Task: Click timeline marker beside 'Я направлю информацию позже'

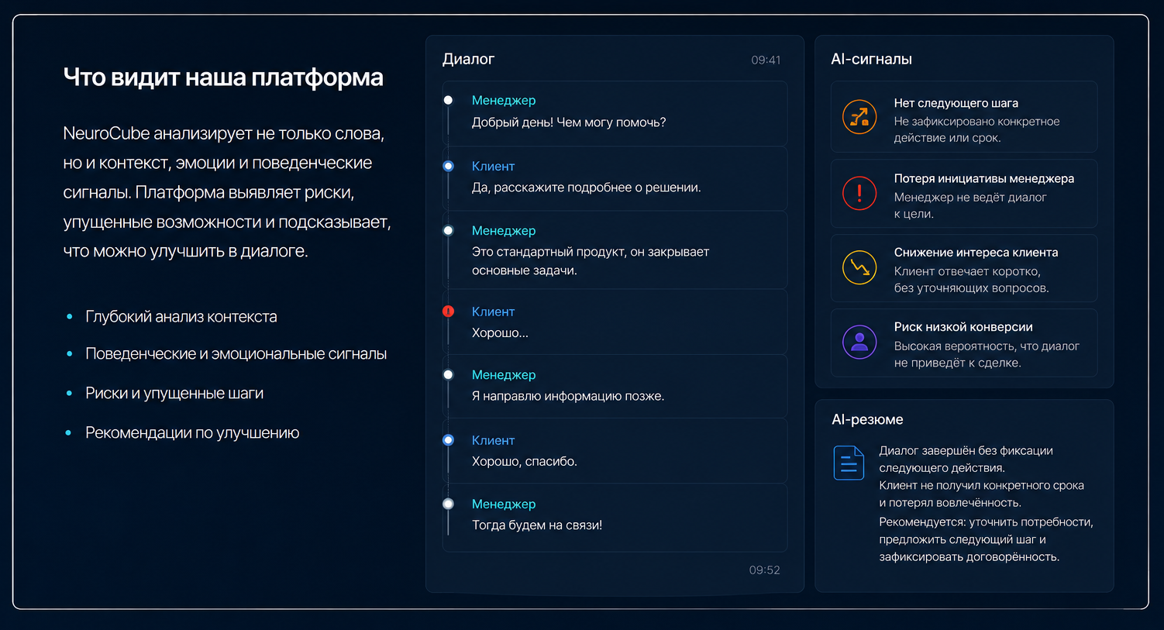Action: click(x=448, y=374)
